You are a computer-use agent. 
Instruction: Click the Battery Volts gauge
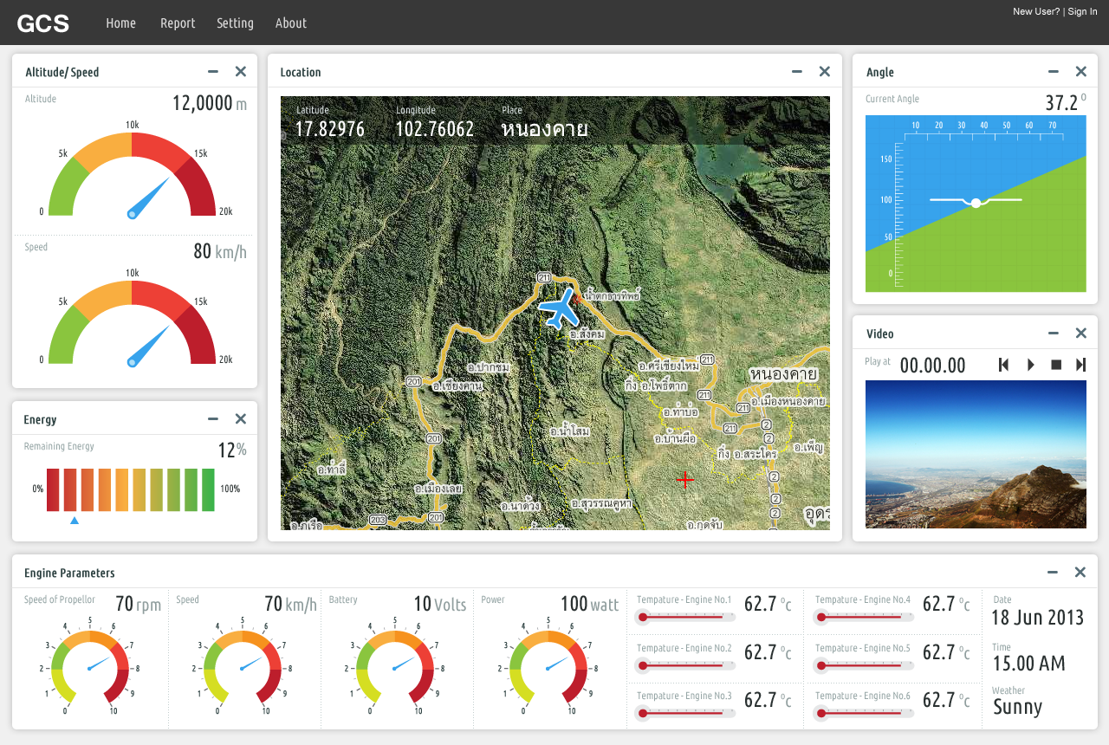394,667
